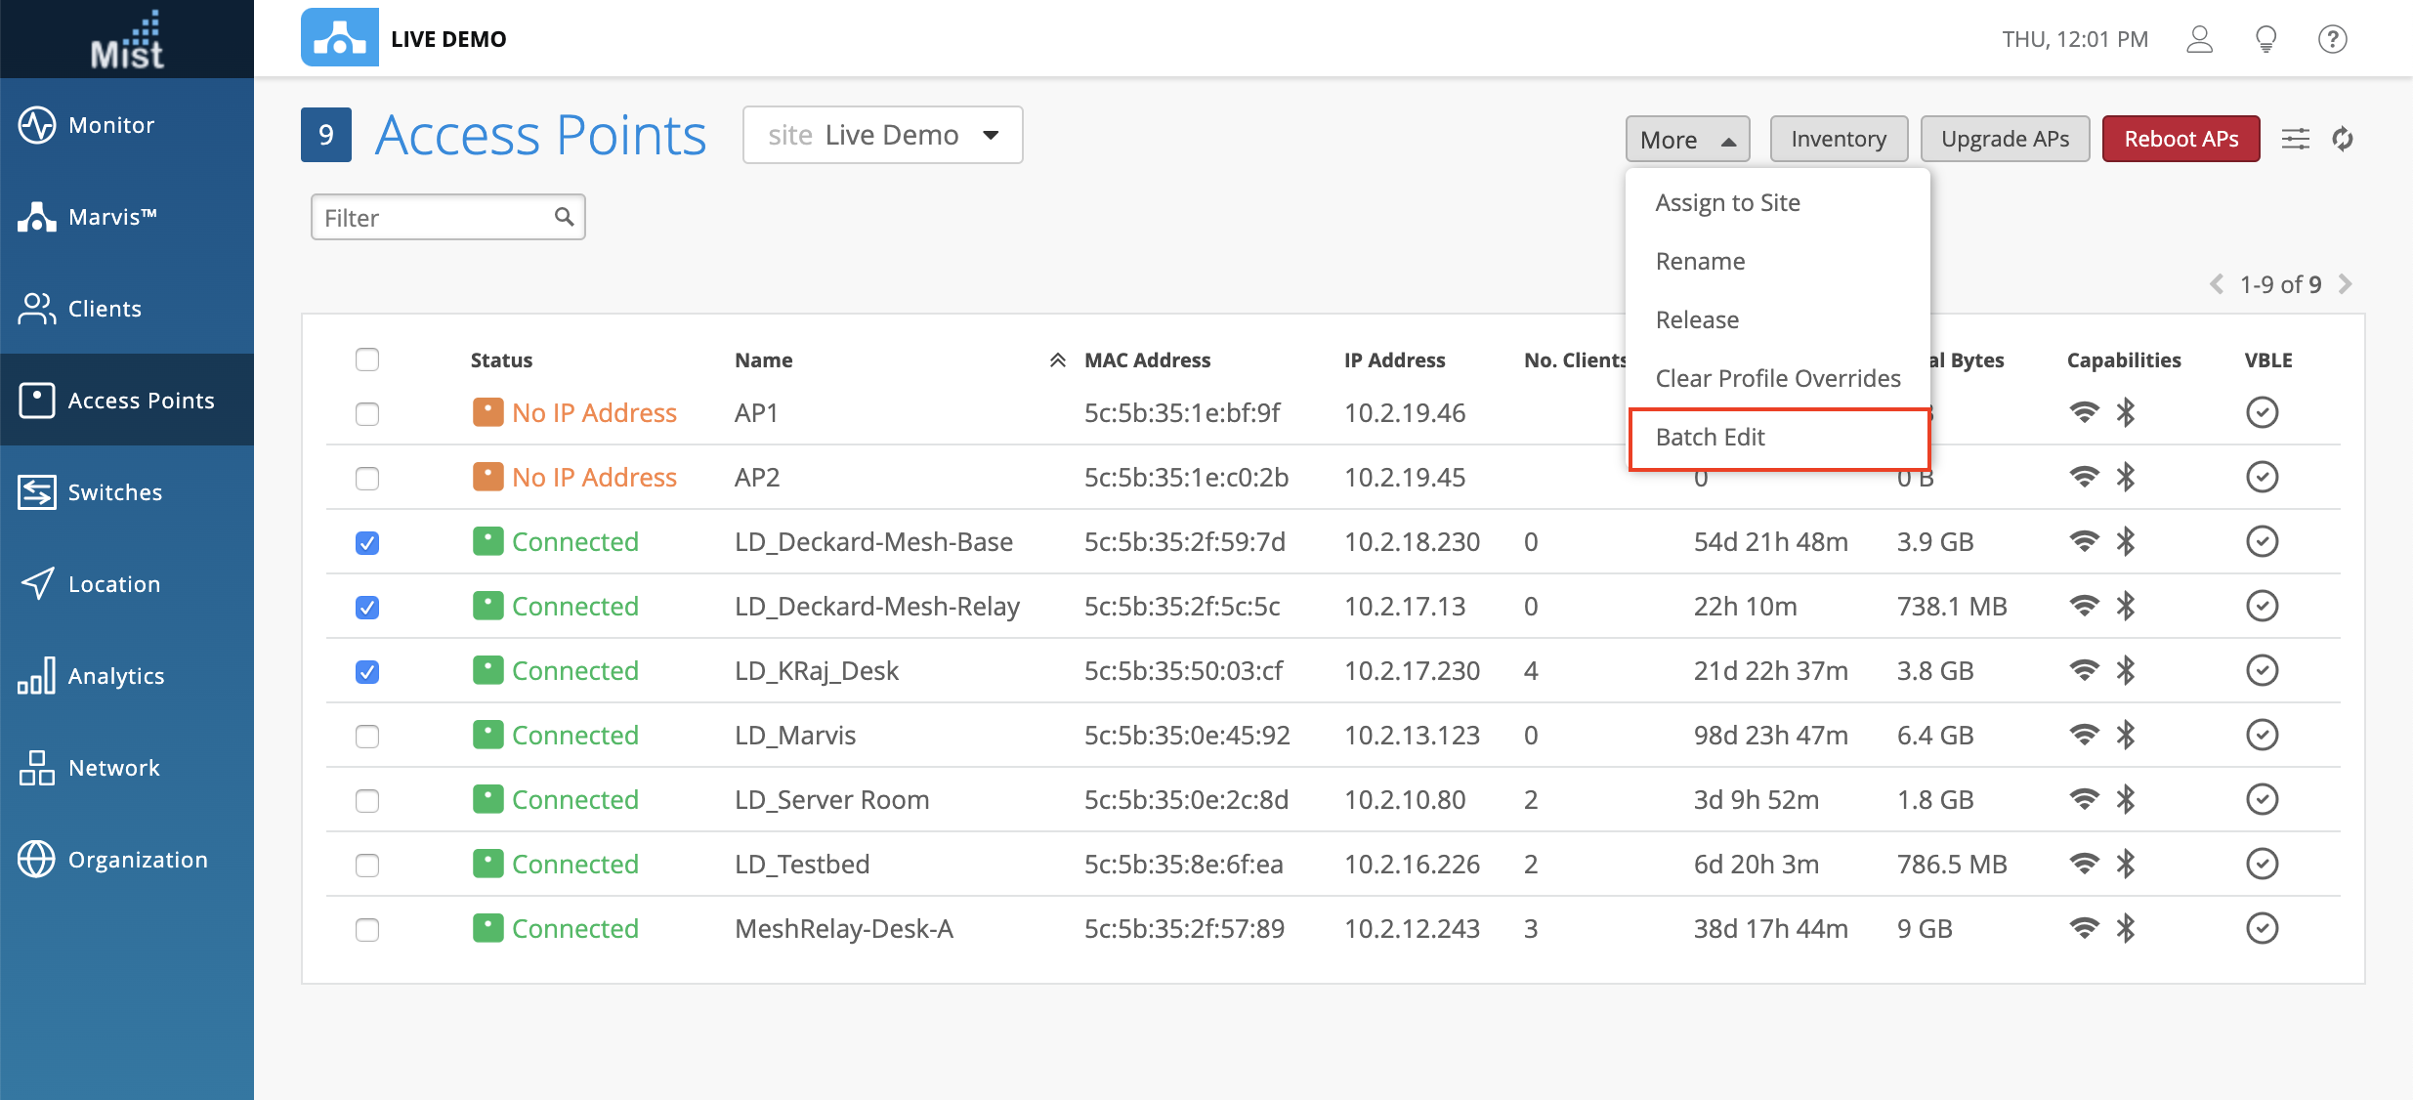This screenshot has width=2413, height=1100.
Task: Open the Analytics sidebar item
Action: click(114, 676)
